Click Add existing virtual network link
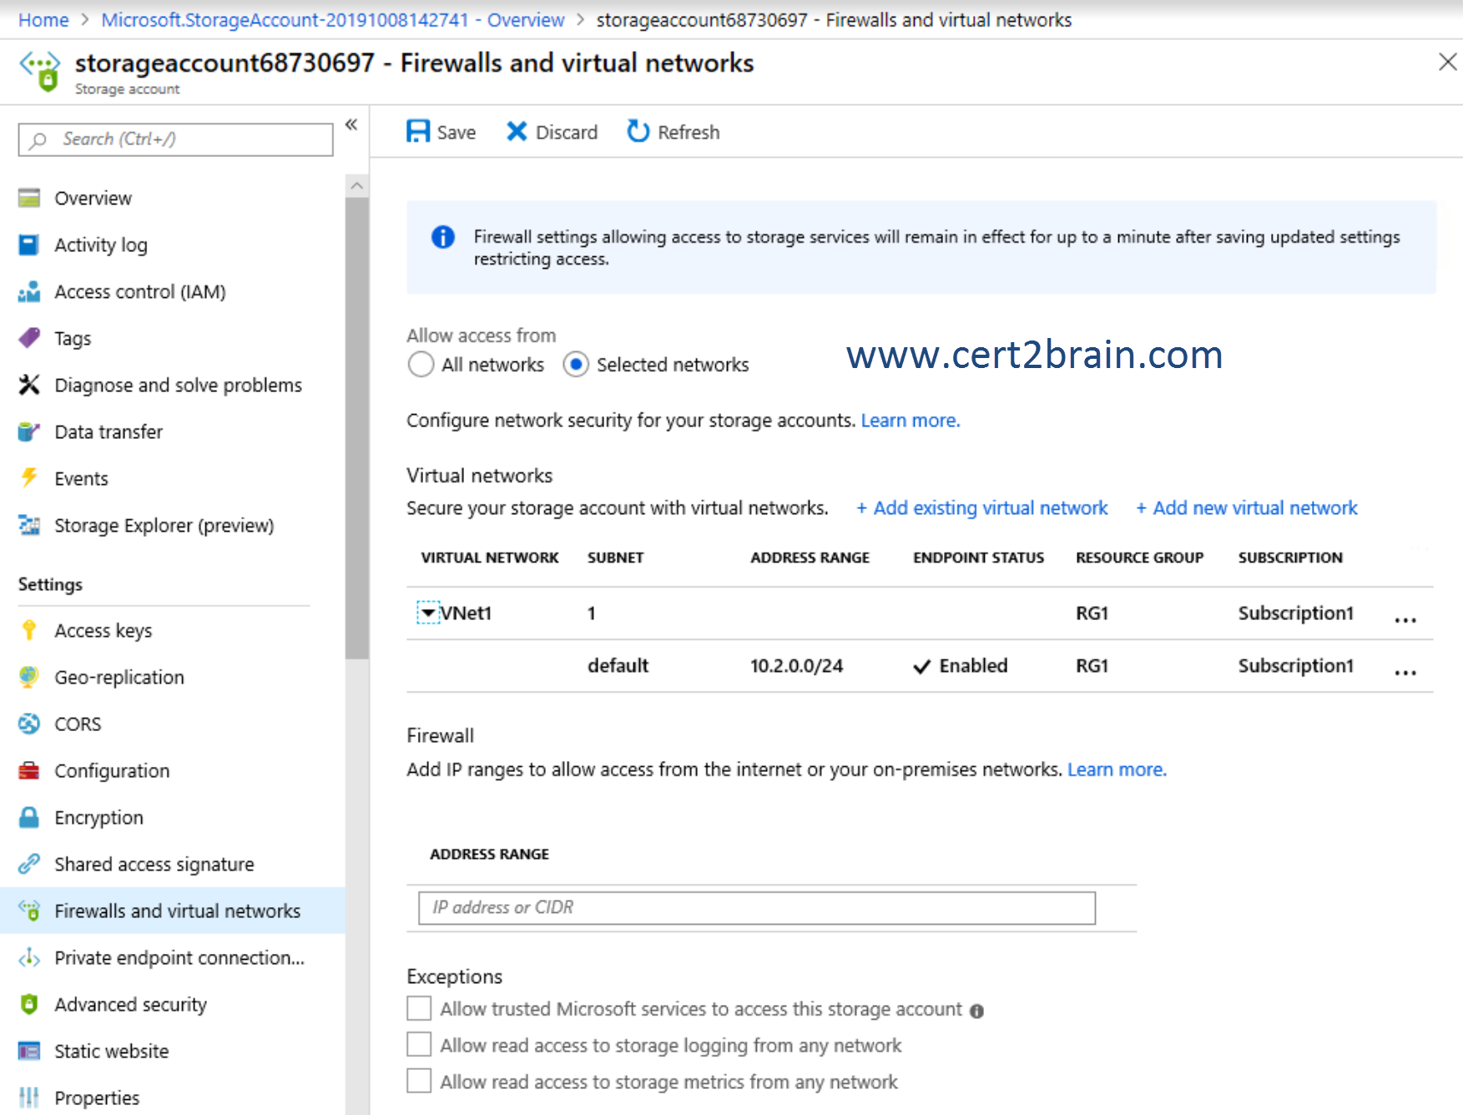Screen dimensions: 1463x1115 tap(981, 507)
